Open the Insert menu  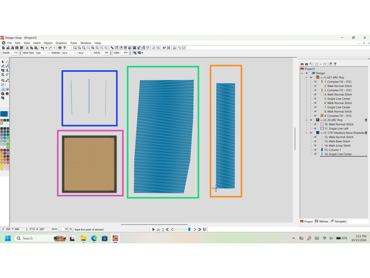[37, 43]
